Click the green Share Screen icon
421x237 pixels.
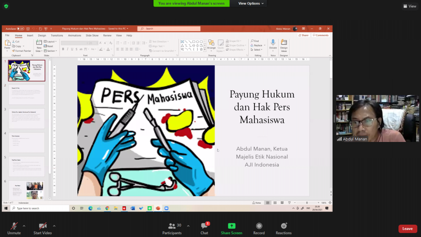231,226
